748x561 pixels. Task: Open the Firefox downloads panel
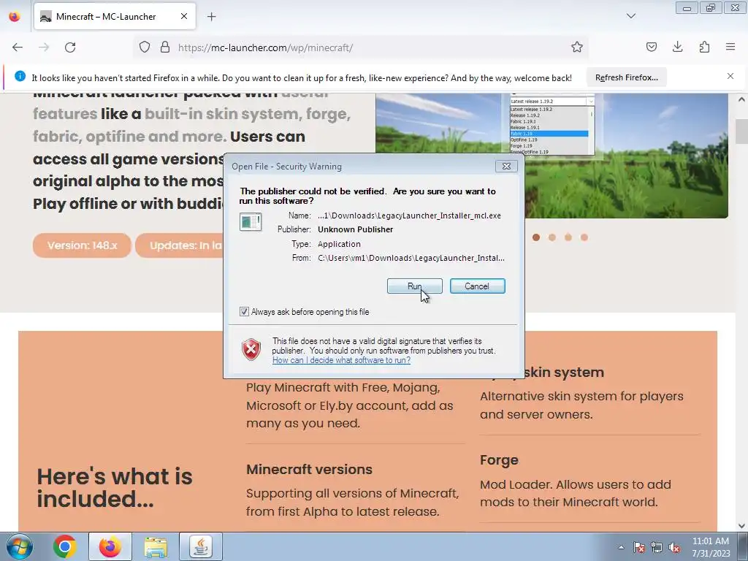coord(677,47)
